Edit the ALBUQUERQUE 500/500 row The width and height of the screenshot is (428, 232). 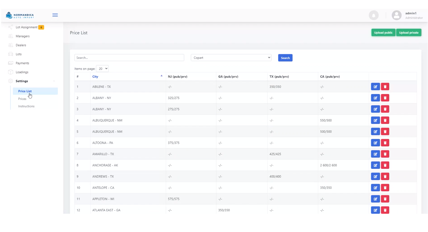375,132
